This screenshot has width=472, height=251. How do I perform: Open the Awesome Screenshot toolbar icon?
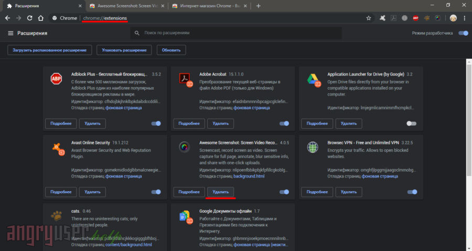pos(437,18)
